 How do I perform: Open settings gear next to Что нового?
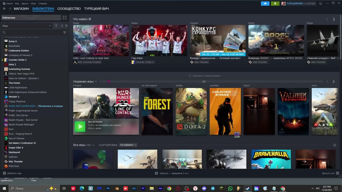pyautogui.click(x=90, y=19)
